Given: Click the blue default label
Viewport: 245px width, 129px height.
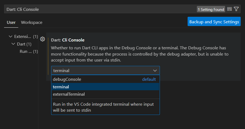Looking at the screenshot, I should (149, 79).
